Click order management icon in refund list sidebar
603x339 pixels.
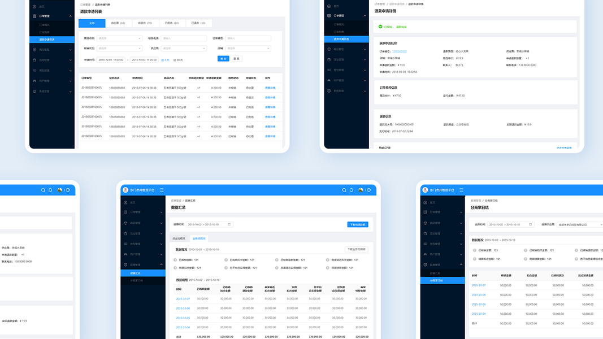[34, 16]
